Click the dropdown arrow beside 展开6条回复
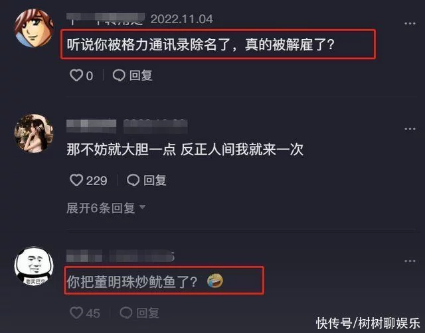The height and width of the screenshot is (333, 425). click(x=143, y=208)
